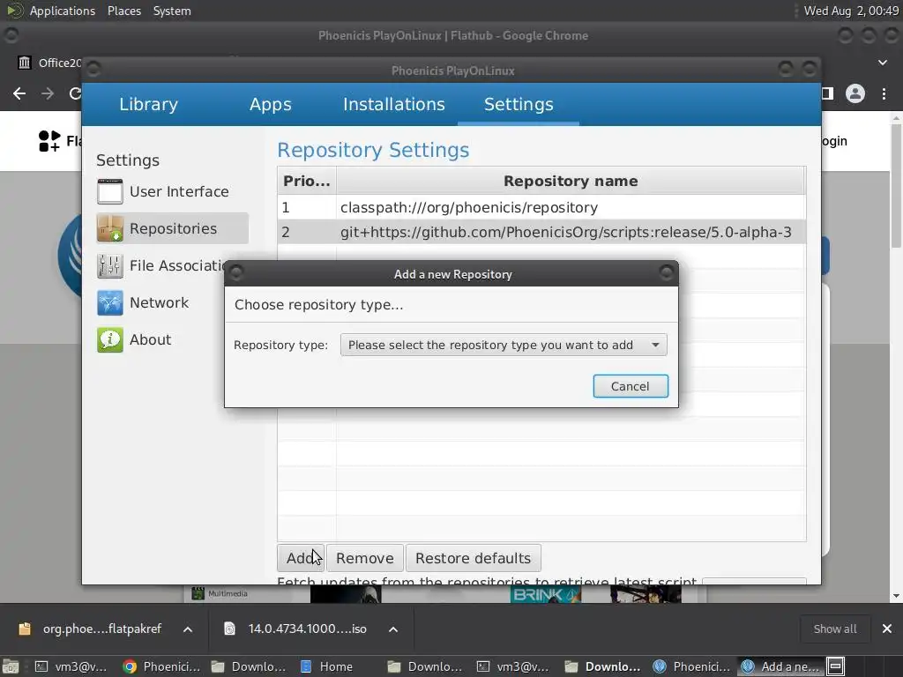
Task: Click Restore defaults button
Action: coord(473,558)
